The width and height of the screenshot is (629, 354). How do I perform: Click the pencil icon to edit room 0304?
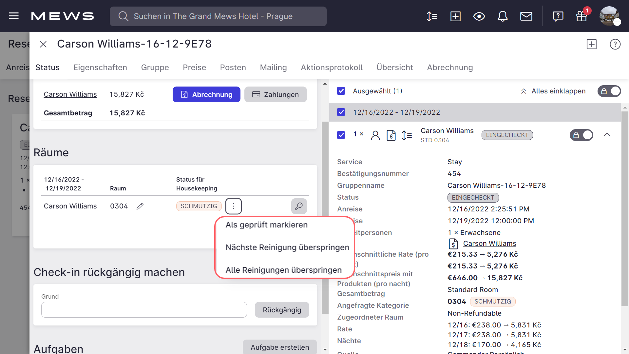click(140, 206)
